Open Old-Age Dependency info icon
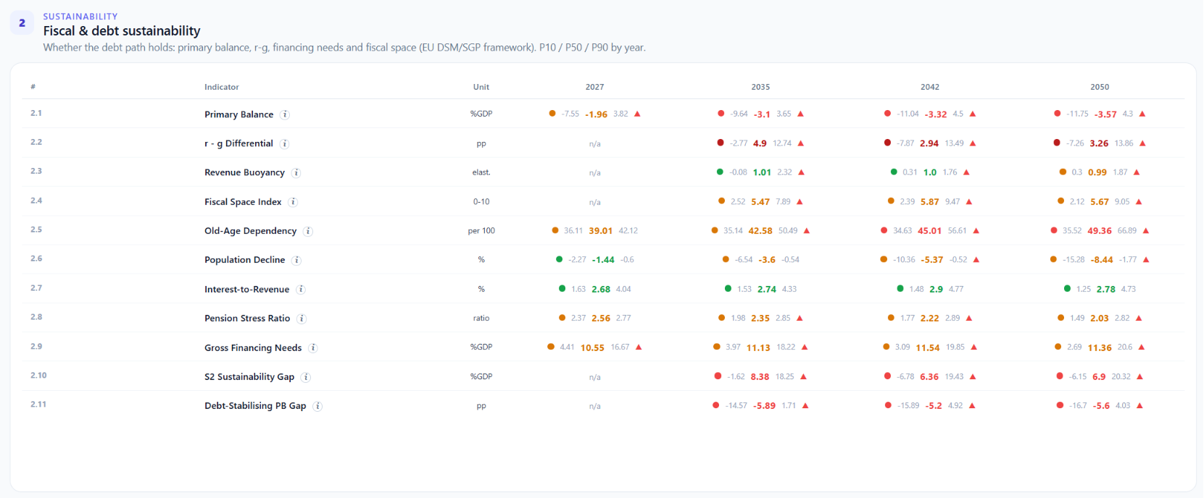The image size is (1204, 498). [308, 232]
